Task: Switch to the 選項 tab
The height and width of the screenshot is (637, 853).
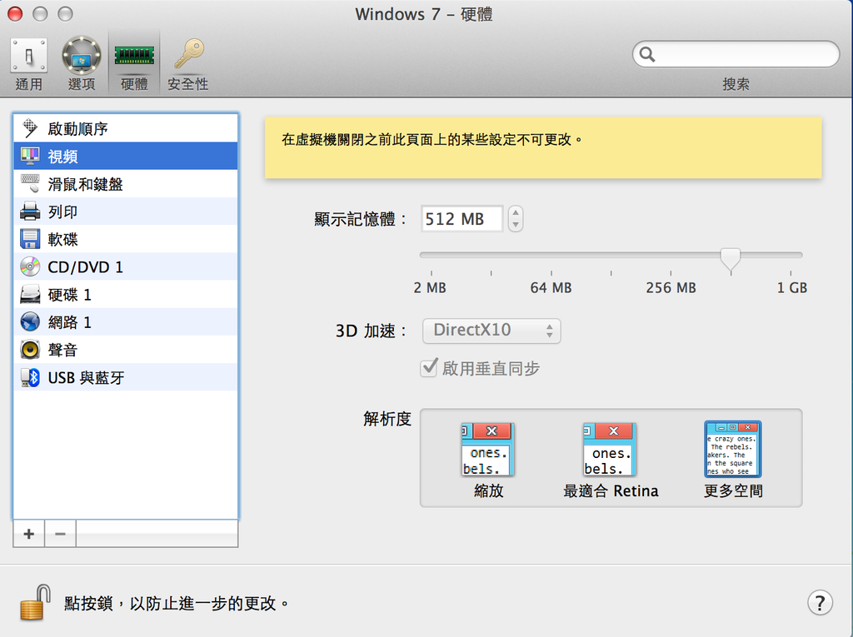Action: [x=81, y=58]
